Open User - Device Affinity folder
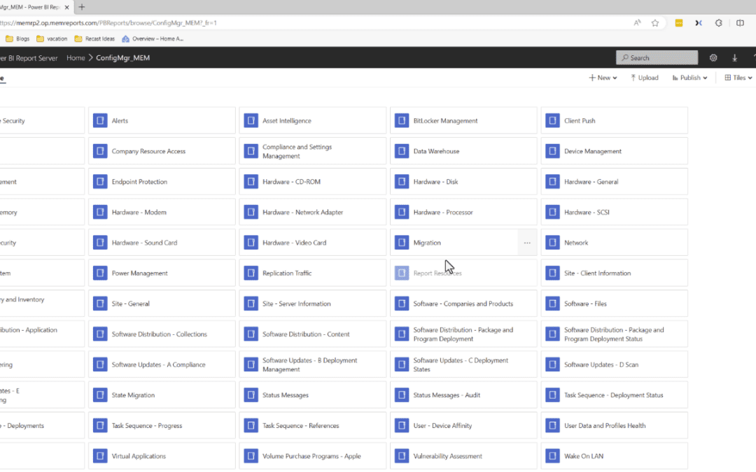This screenshot has height=472, width=756. (x=463, y=426)
